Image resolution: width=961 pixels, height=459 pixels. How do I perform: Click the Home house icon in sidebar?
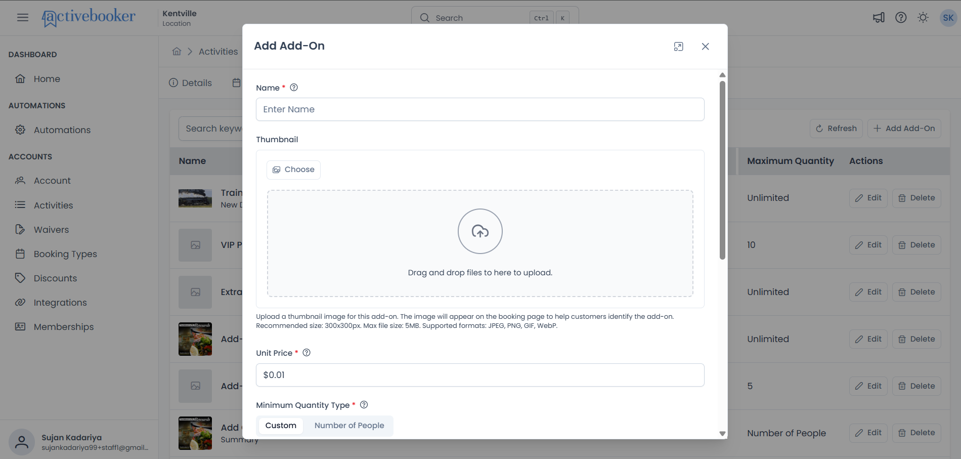tap(20, 79)
